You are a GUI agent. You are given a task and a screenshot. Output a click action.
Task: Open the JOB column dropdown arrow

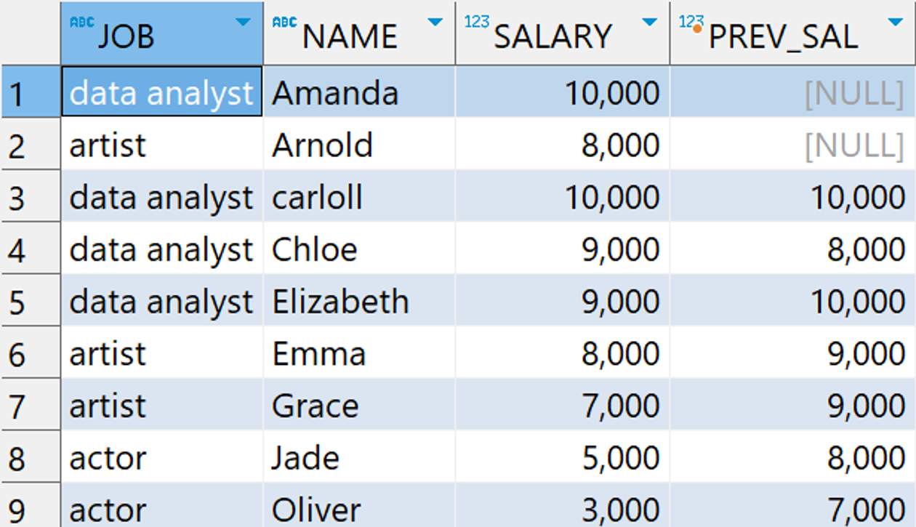244,23
